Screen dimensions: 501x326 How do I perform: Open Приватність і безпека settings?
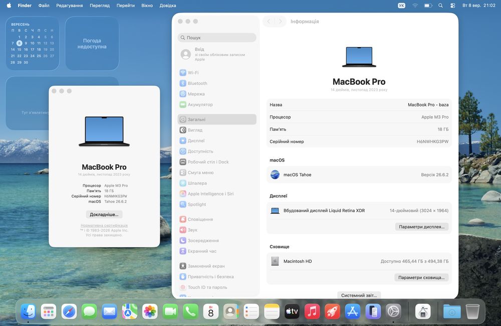(x=217, y=276)
